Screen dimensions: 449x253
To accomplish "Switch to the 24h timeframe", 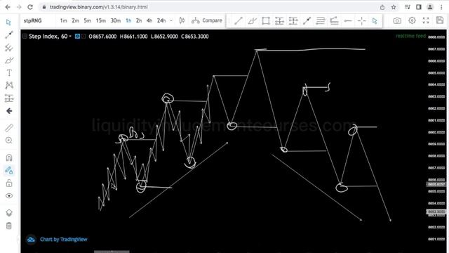I will click(161, 20).
